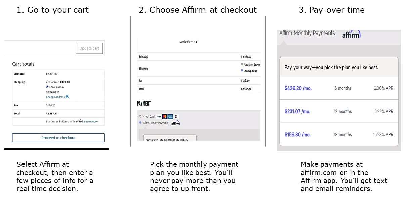Pick the $426.20 /mo. 6 months plan

pos(339,88)
